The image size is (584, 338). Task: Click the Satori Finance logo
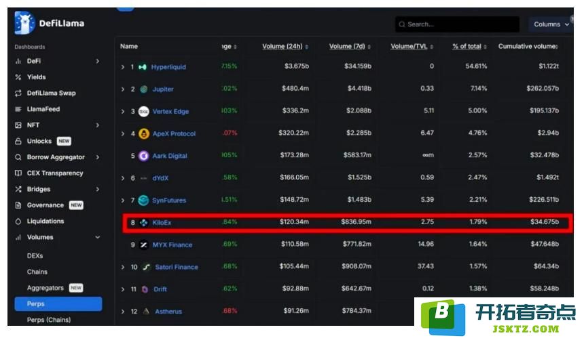tap(147, 267)
